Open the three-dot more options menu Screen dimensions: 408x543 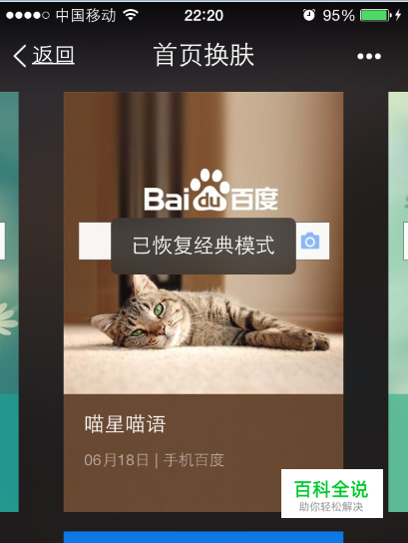coord(369,56)
